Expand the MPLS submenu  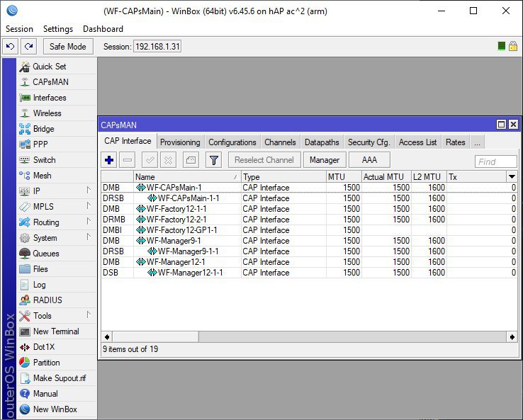point(89,205)
